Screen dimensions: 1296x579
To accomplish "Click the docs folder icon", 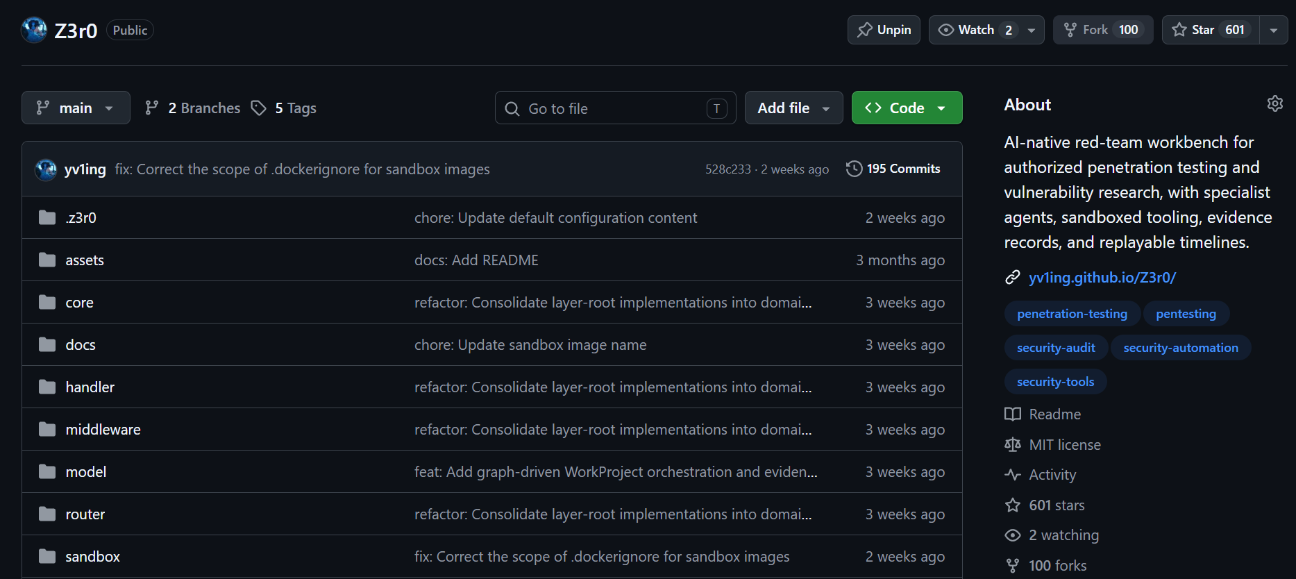I will [x=47, y=345].
